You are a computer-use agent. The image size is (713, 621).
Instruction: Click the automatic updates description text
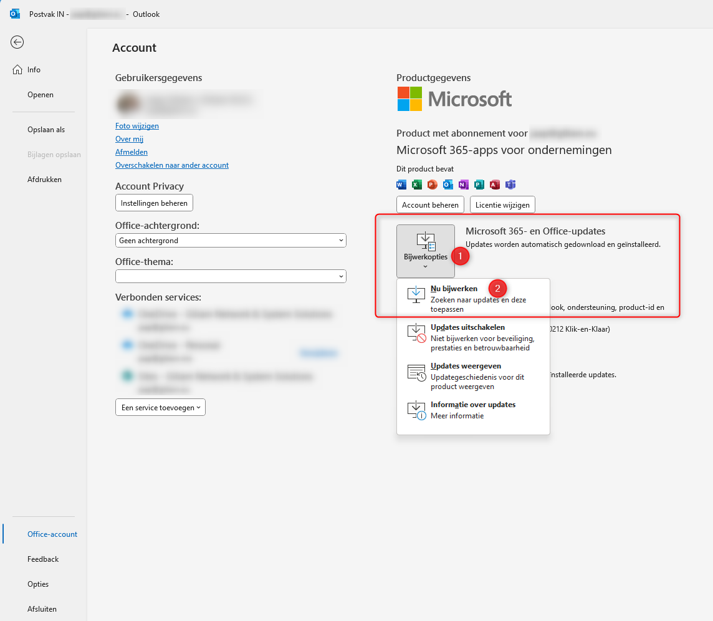563,244
